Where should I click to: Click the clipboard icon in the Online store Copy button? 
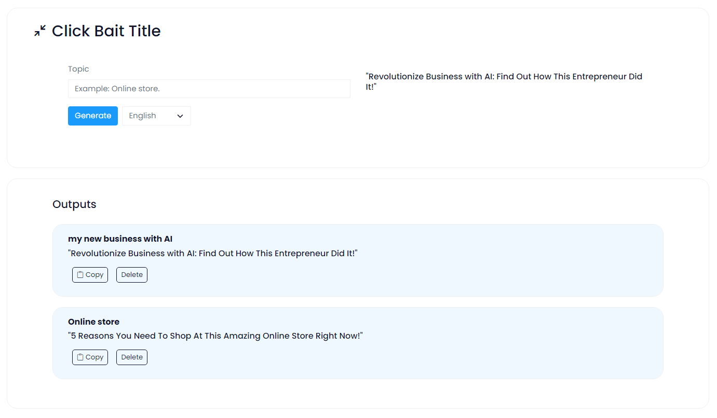tap(80, 357)
